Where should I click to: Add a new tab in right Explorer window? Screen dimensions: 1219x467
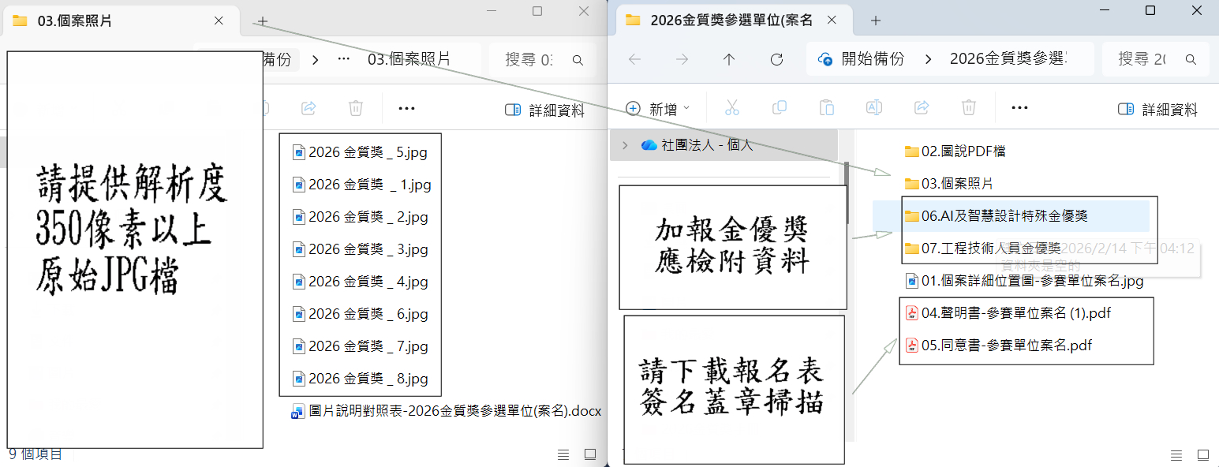pyautogui.click(x=875, y=21)
